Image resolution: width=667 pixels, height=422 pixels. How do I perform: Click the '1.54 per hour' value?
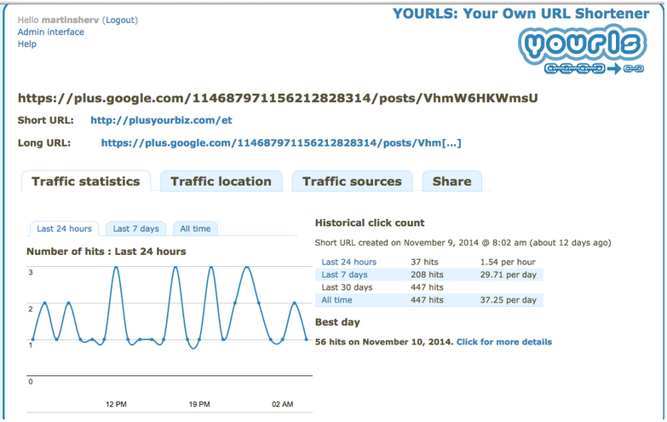click(x=508, y=262)
